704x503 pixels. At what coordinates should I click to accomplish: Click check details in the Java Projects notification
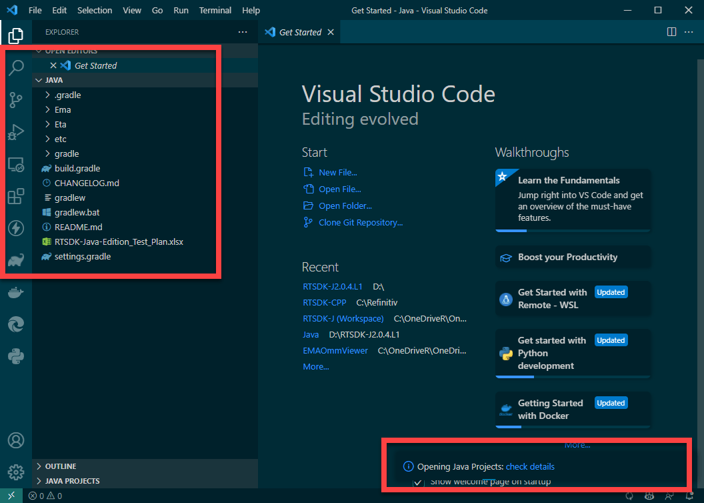click(x=531, y=466)
